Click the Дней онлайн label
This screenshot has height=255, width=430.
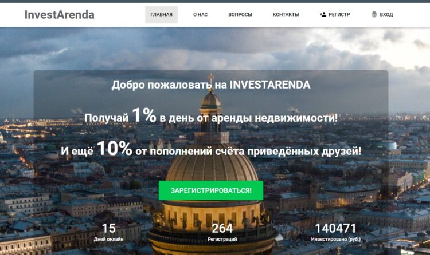(108, 239)
